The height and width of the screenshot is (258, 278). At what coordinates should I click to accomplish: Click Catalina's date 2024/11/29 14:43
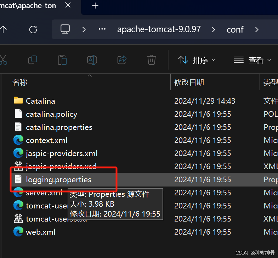[205, 101]
